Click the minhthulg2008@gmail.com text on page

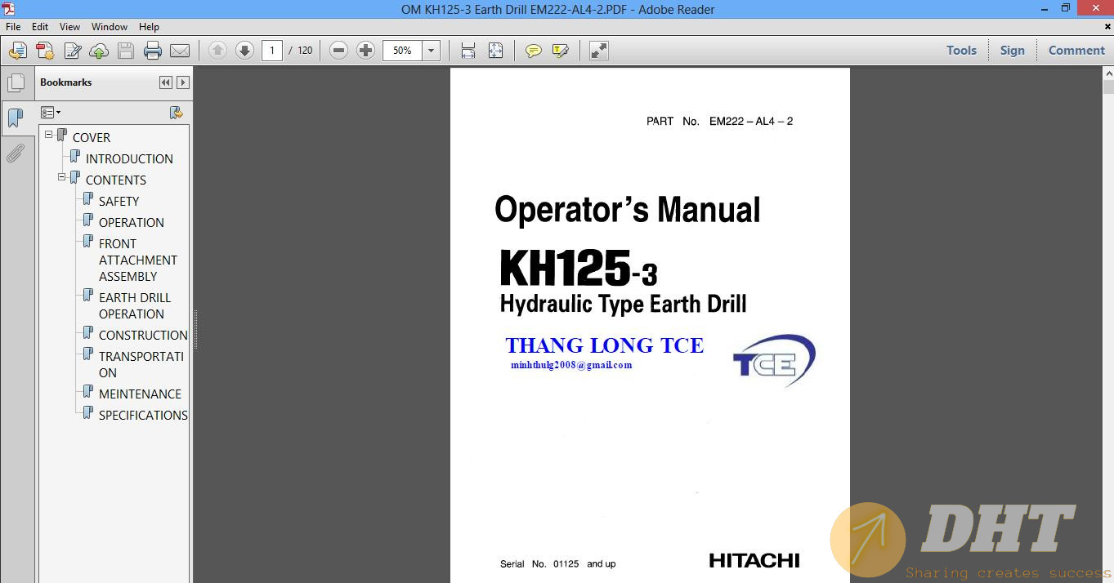point(571,365)
